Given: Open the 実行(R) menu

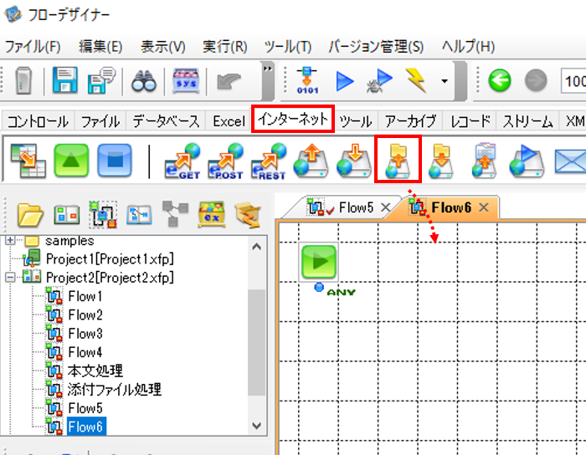Looking at the screenshot, I should (x=225, y=47).
